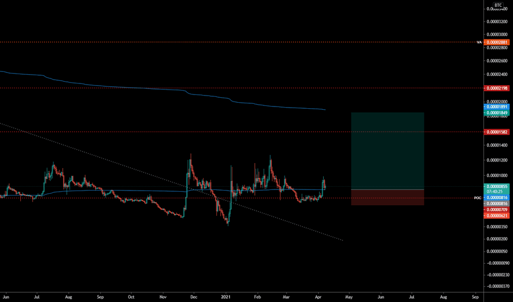Select the VA text label
Image resolution: width=513 pixels, height=302 pixels.
click(479, 42)
